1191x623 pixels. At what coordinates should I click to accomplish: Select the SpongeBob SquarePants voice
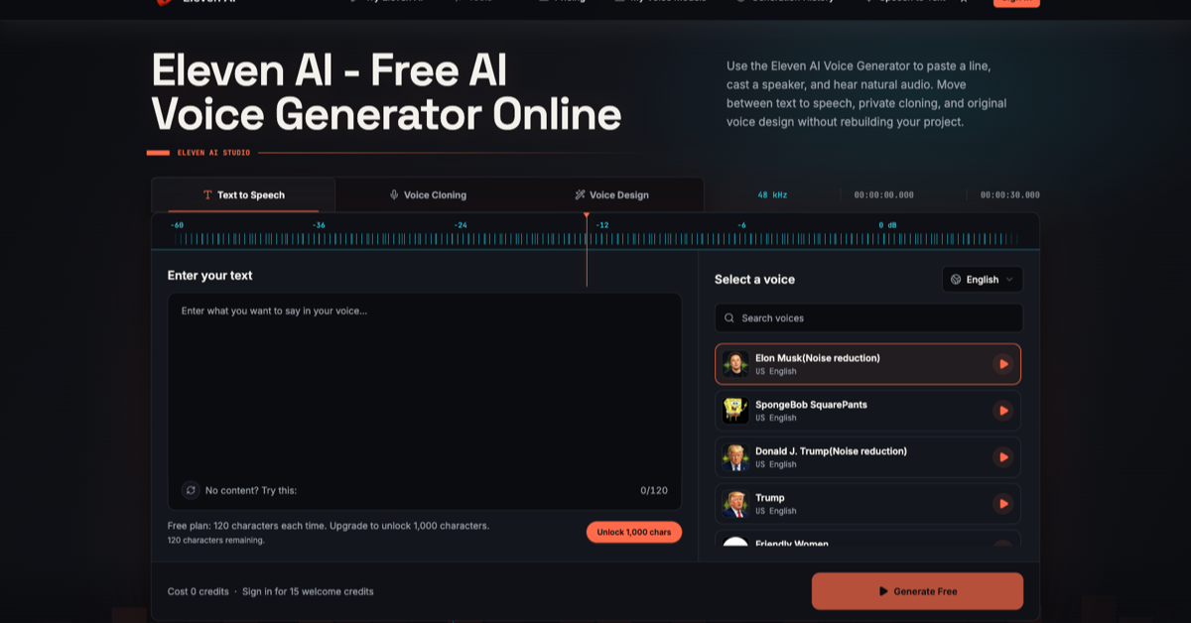point(867,411)
